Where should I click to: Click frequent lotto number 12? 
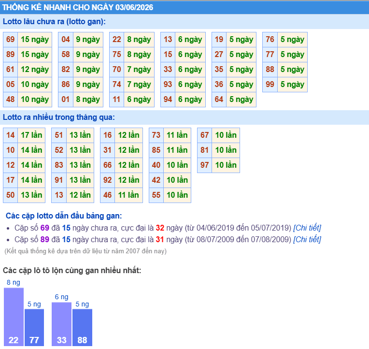[10, 165]
